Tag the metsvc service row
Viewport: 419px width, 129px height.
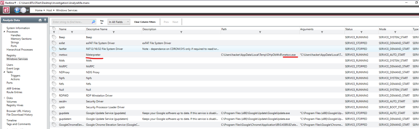click(x=54, y=55)
